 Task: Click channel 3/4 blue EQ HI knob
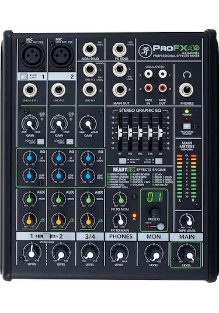pos(88,158)
